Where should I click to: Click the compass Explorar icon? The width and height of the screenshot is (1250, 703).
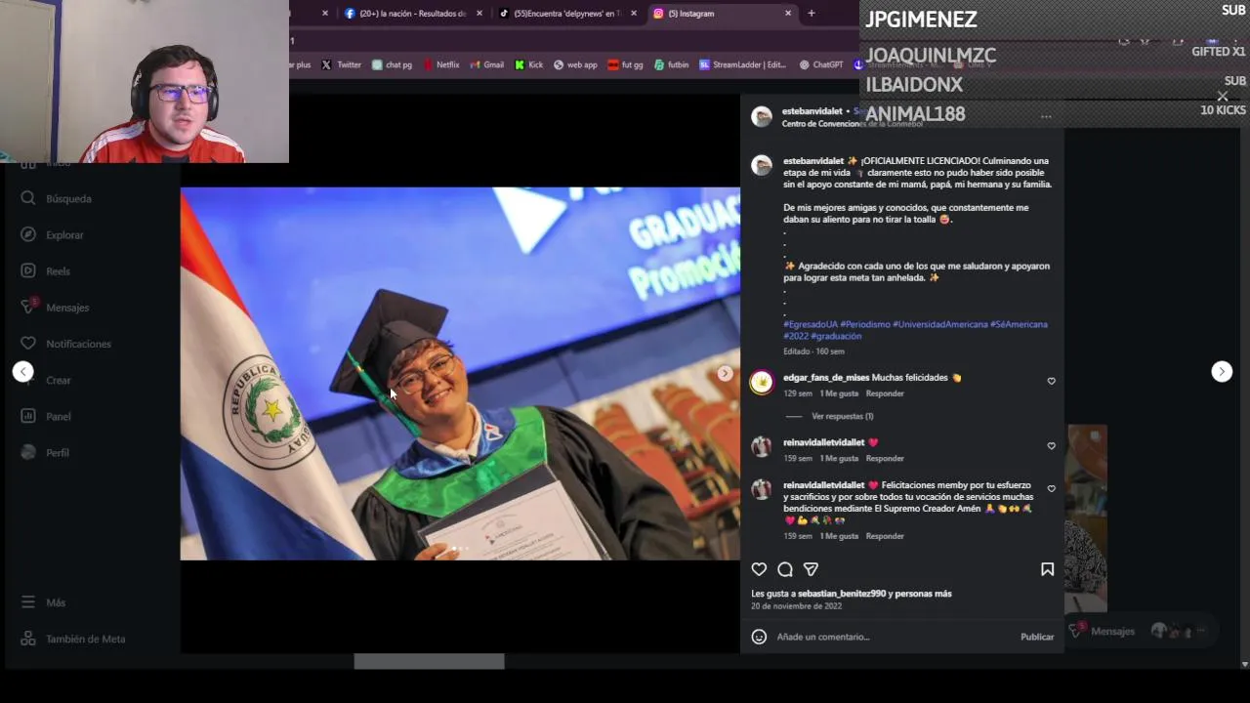pyautogui.click(x=28, y=234)
